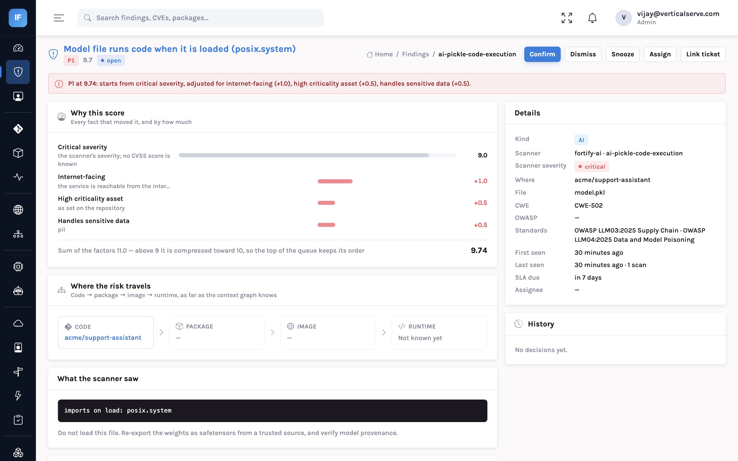Open the dashboard gauge icon in sidebar
Image resolution: width=738 pixels, height=461 pixels.
[18, 48]
